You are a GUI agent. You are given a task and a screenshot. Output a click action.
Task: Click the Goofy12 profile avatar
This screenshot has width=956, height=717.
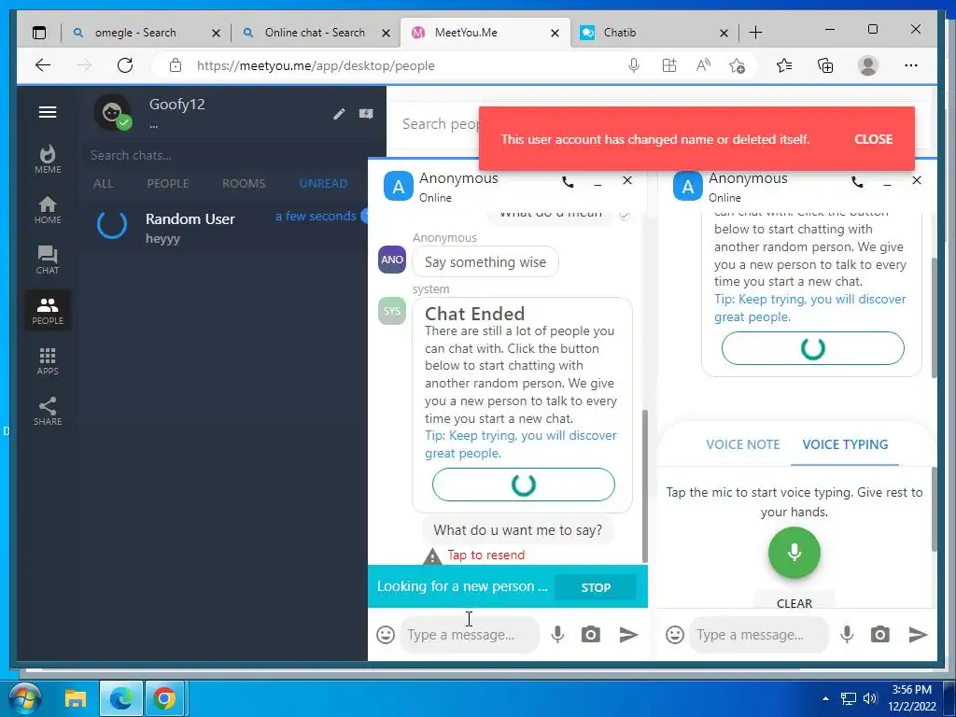(x=112, y=112)
